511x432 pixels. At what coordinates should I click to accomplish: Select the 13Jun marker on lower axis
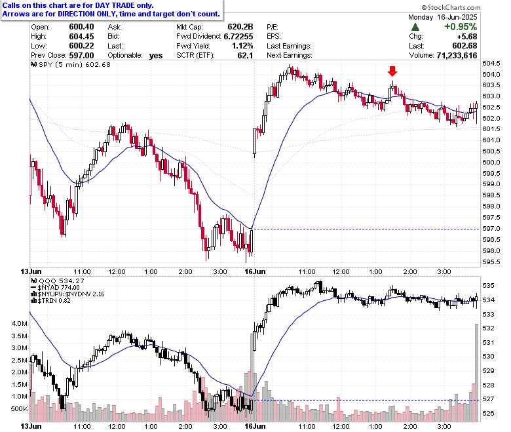click(x=31, y=426)
